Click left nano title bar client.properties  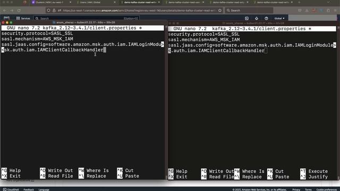click(x=83, y=28)
